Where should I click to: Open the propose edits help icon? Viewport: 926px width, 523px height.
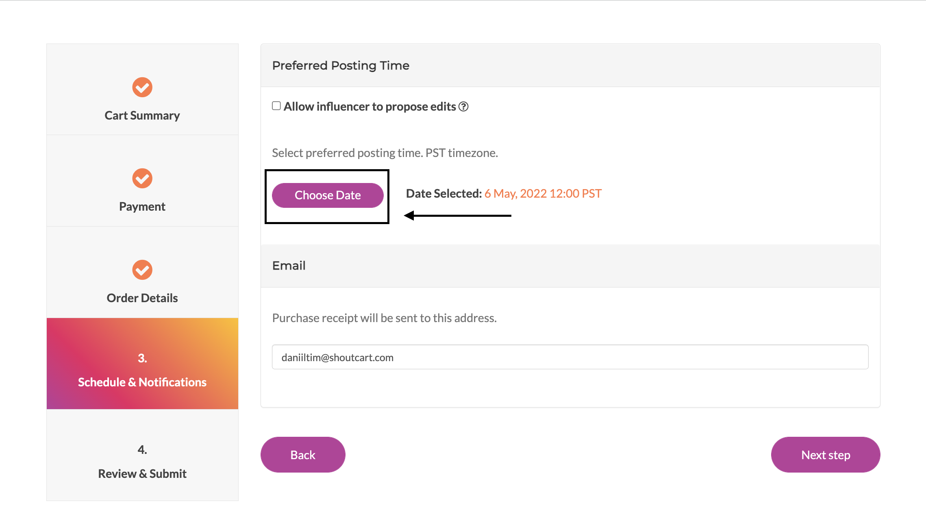pyautogui.click(x=463, y=107)
